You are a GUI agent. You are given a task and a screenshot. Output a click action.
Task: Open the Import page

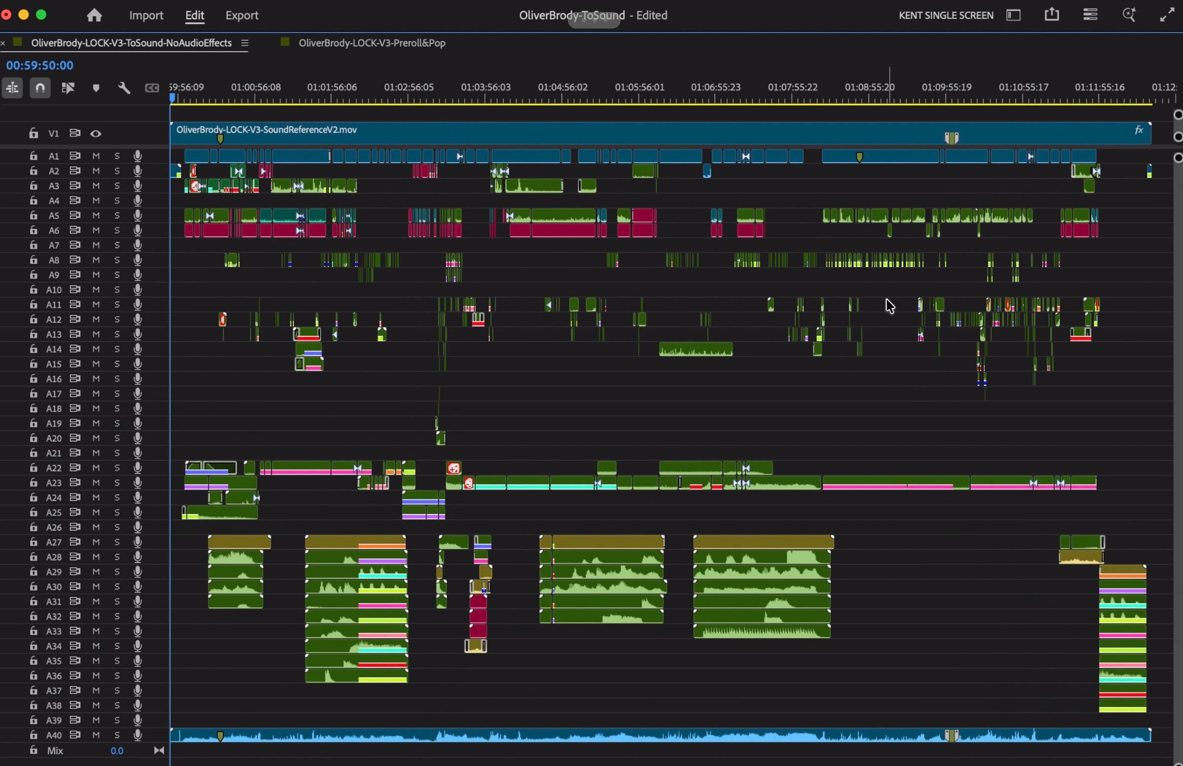pos(146,15)
